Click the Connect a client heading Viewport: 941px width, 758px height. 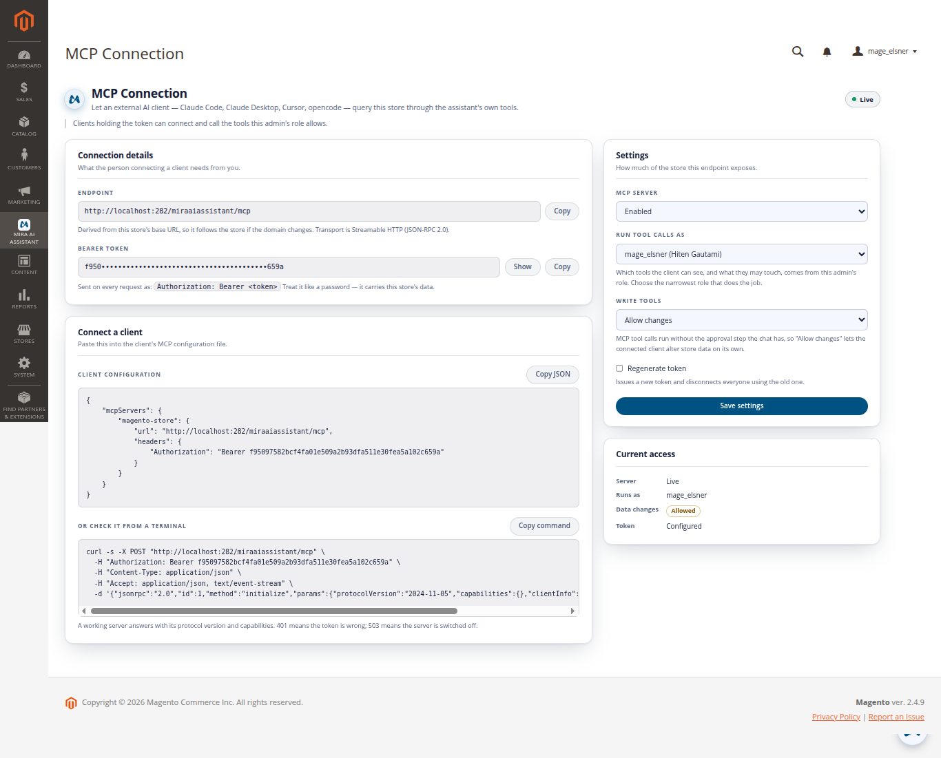110,333
